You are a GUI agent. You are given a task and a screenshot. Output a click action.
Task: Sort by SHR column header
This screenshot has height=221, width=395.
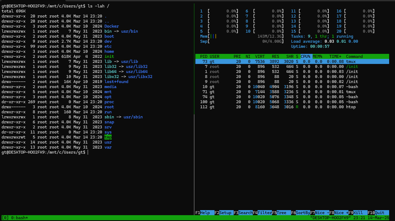[x=290, y=56]
